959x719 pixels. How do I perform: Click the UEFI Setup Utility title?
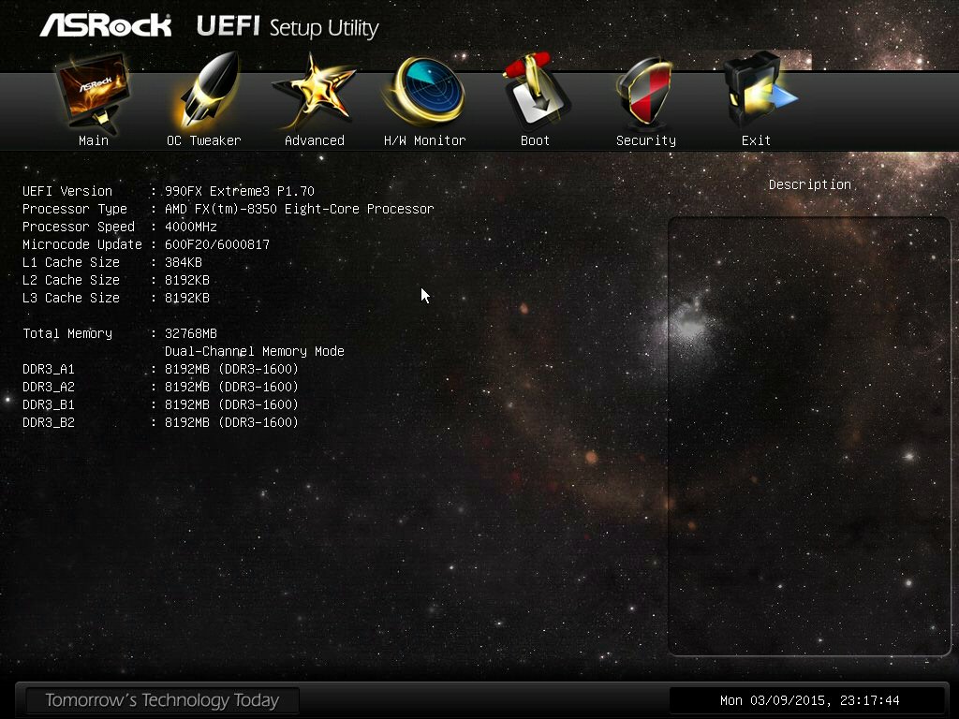coord(288,27)
